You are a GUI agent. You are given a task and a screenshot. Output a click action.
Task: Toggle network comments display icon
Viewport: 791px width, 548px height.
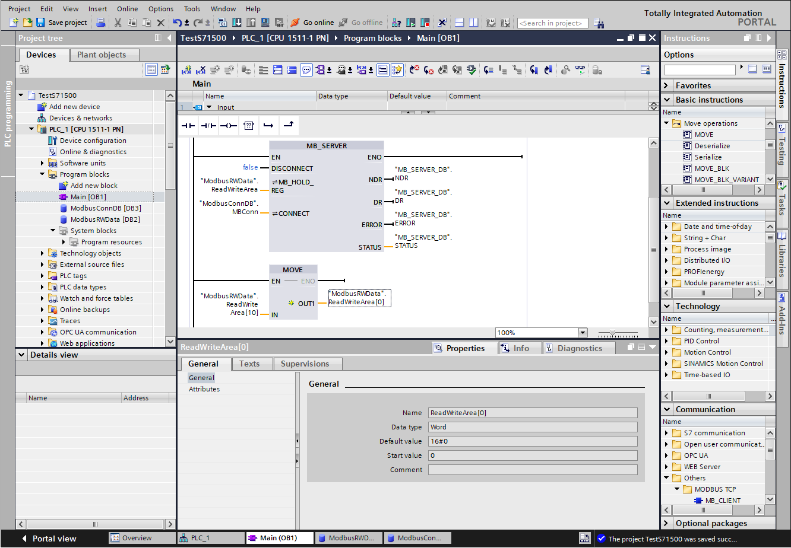coord(383,70)
